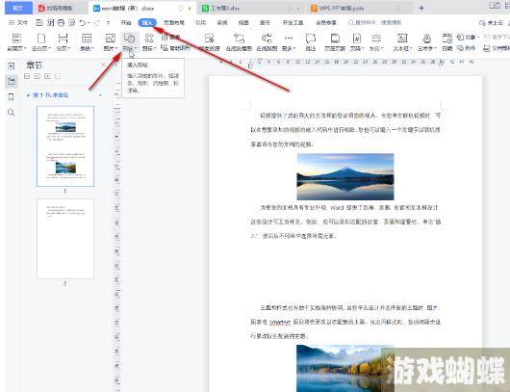Click the Save icon in quick access toolbar
This screenshot has height=392, width=510.
click(x=39, y=23)
